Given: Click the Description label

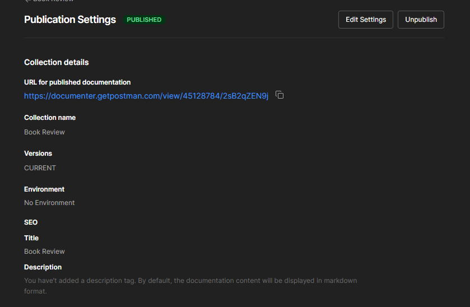Looking at the screenshot, I should tap(43, 267).
